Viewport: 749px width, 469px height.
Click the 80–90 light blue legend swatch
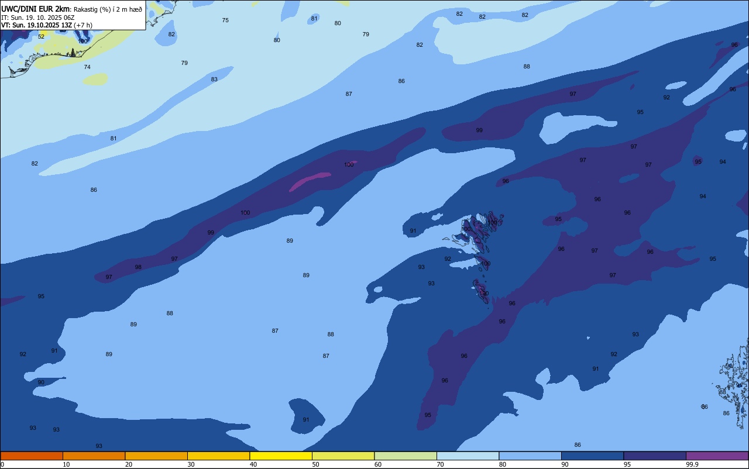point(530,456)
